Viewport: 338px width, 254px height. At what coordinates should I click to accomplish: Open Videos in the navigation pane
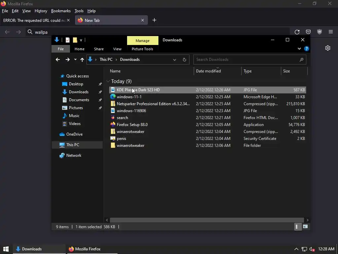click(x=71, y=124)
